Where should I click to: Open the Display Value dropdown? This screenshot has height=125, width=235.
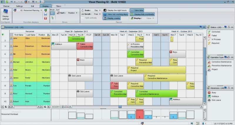[x=153, y=18]
